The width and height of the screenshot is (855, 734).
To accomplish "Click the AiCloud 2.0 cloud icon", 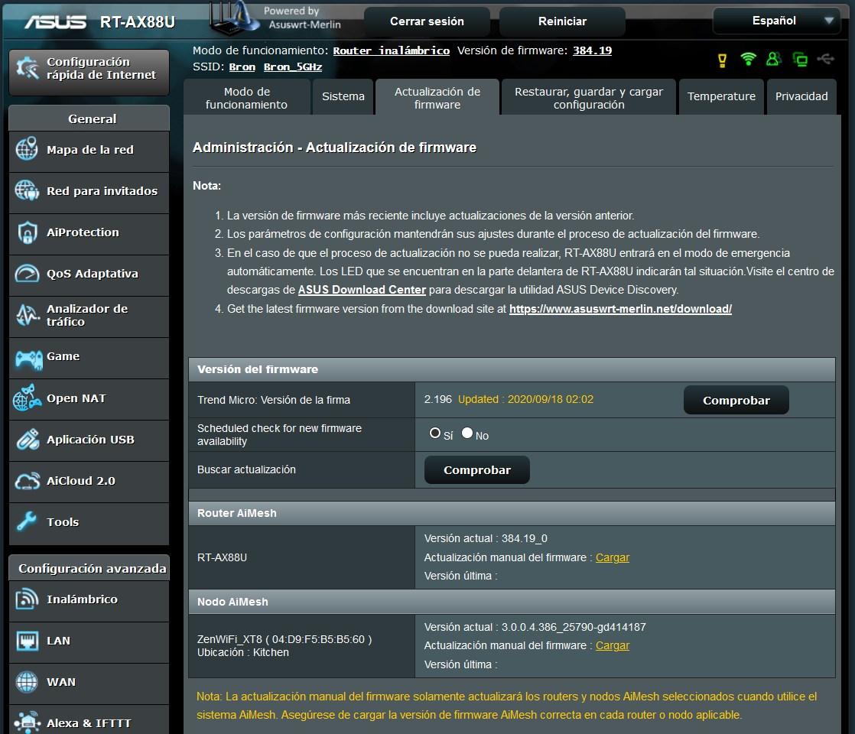I will pos(28,480).
